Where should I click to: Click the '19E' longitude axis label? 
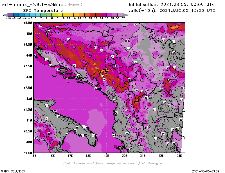click(106, 156)
